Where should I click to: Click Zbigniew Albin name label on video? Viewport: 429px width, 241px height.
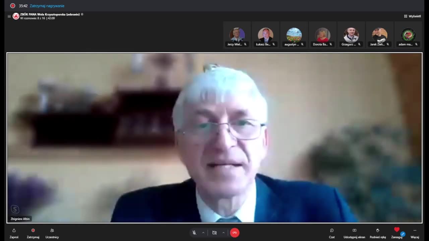20,219
